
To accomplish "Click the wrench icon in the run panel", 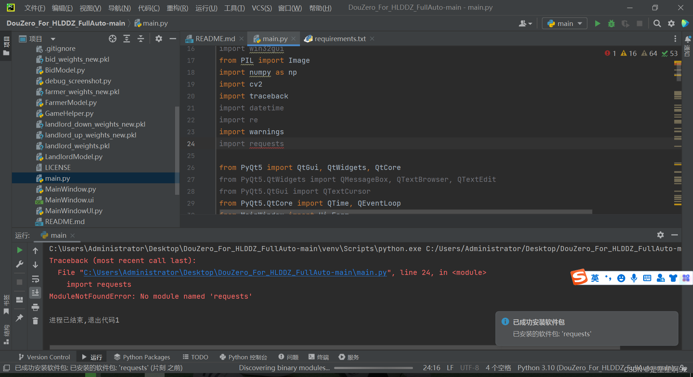I will pos(19,264).
